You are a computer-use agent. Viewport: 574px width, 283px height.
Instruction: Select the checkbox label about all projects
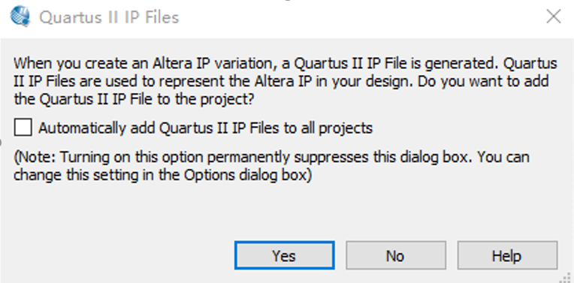tap(205, 128)
